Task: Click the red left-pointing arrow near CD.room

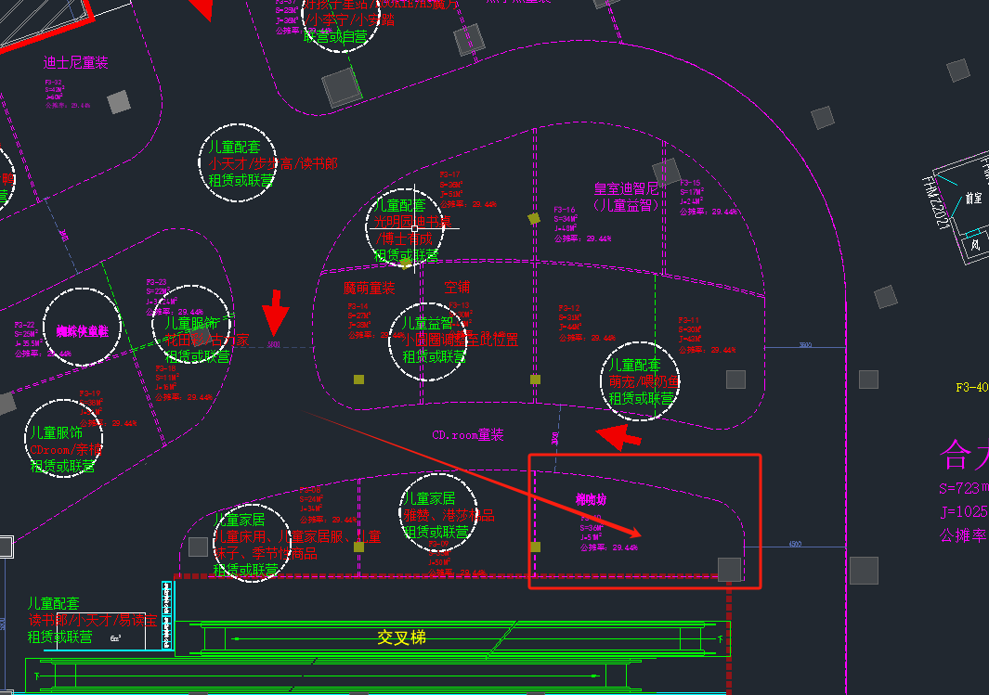Action: tap(618, 436)
